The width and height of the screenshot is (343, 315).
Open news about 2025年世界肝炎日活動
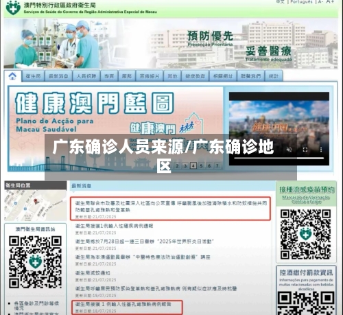145,242
